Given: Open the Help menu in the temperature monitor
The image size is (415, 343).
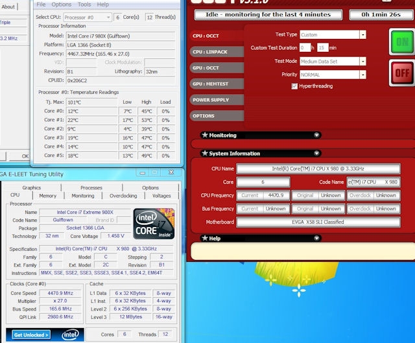Looking at the screenshot, I should 102,5.
